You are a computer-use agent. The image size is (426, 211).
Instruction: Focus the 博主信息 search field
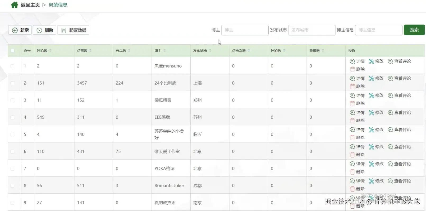(379, 30)
